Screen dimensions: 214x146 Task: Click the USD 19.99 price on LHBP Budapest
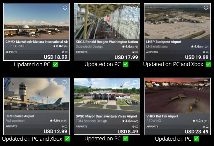pyautogui.click(x=197, y=57)
